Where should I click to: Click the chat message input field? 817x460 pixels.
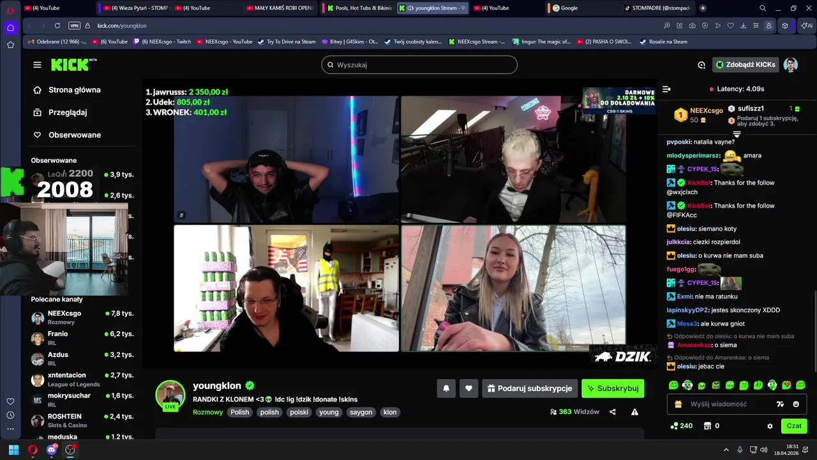(x=730, y=404)
